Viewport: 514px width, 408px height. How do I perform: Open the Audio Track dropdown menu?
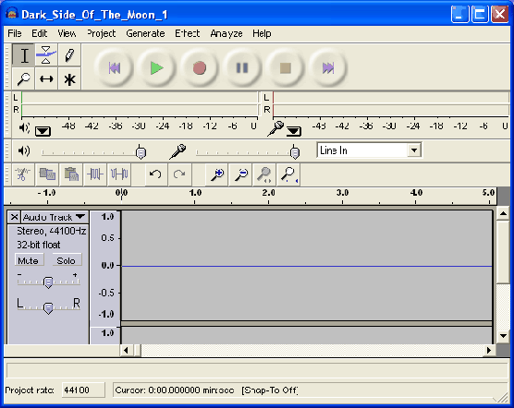coord(55,217)
